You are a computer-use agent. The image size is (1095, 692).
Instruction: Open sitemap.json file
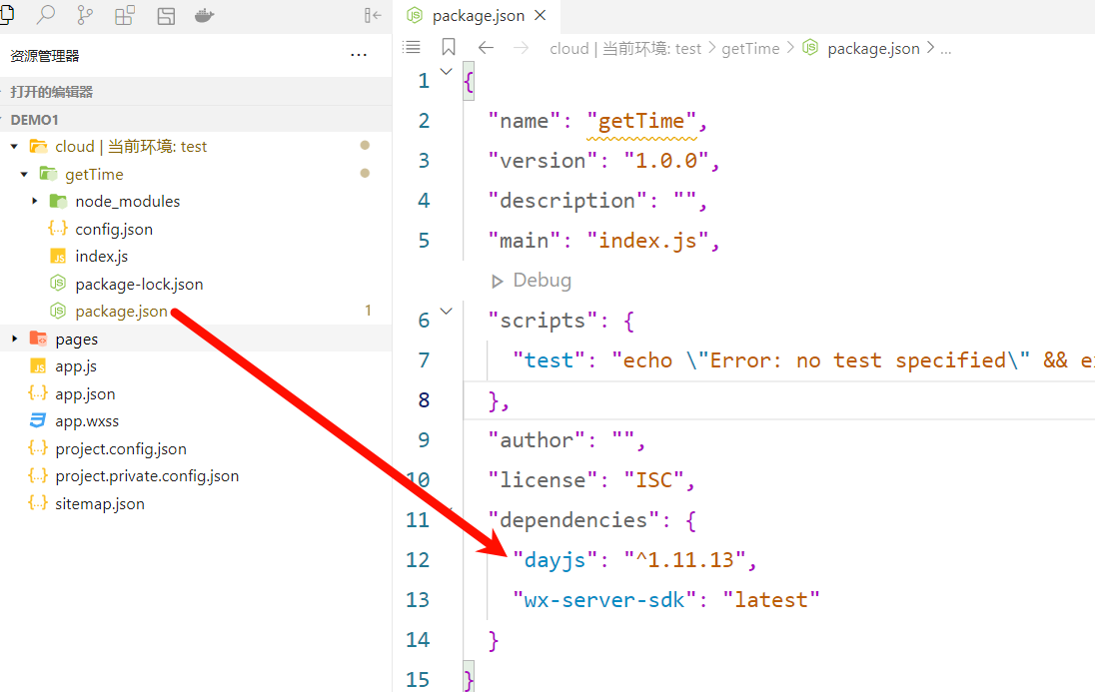point(100,503)
